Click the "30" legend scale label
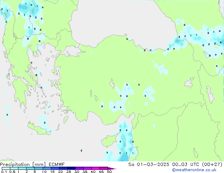Image resolution: width=224 pixels, height=173 pixels. [x=77, y=172]
